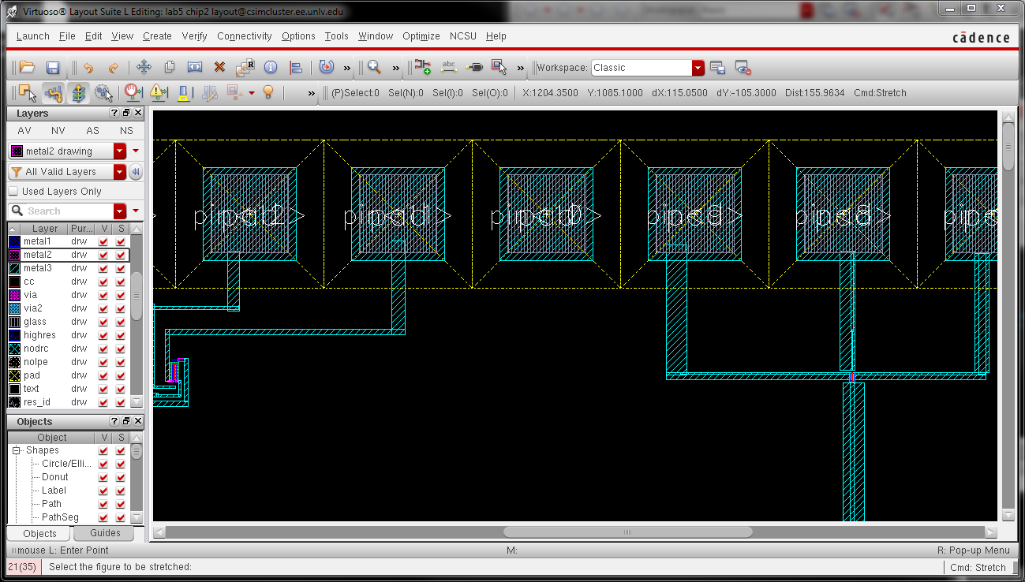Image resolution: width=1025 pixels, height=582 pixels.
Task: Open the Edit Properties info icon
Action: click(x=271, y=68)
